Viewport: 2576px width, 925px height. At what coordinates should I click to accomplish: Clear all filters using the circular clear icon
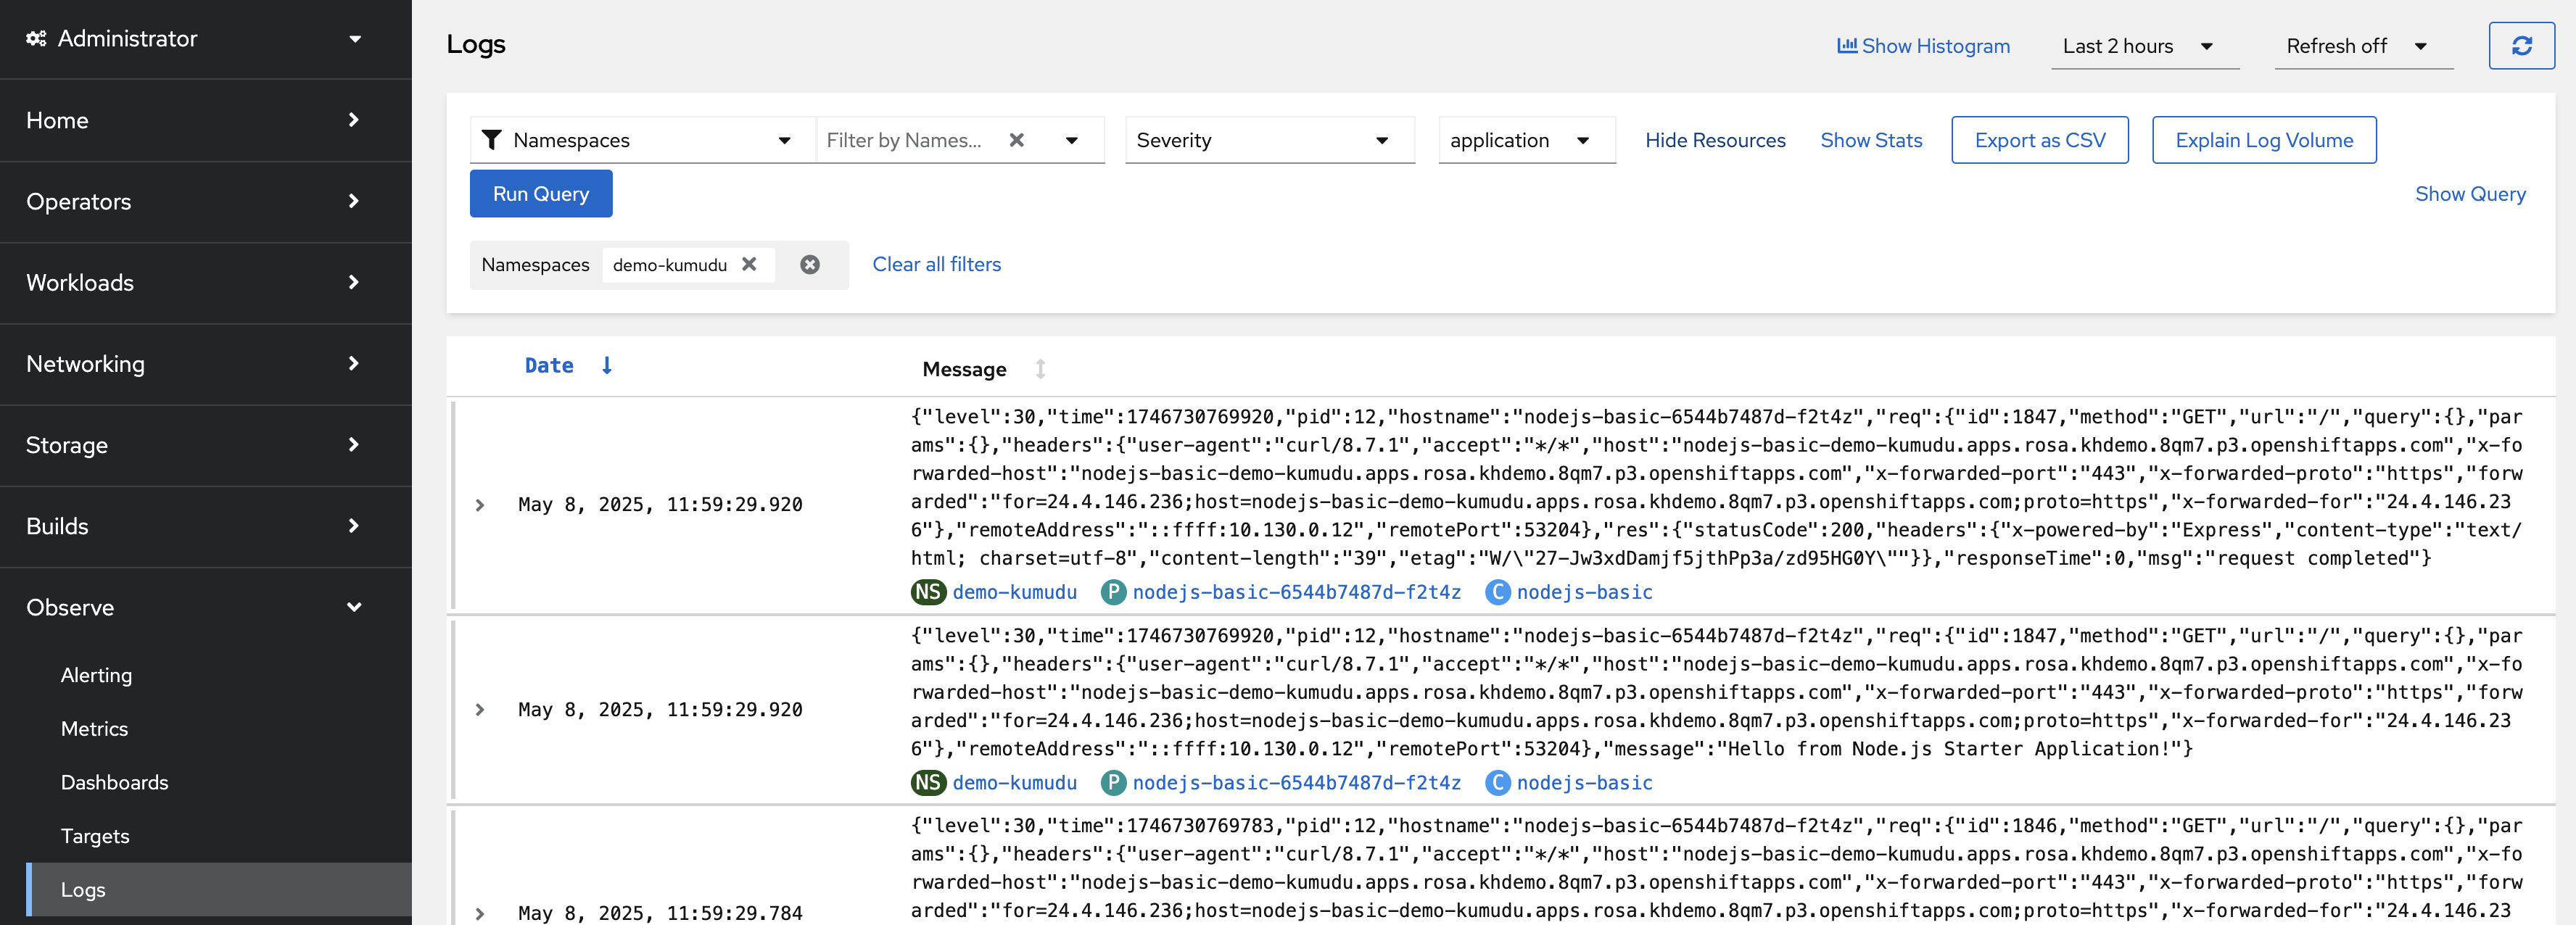tap(809, 264)
